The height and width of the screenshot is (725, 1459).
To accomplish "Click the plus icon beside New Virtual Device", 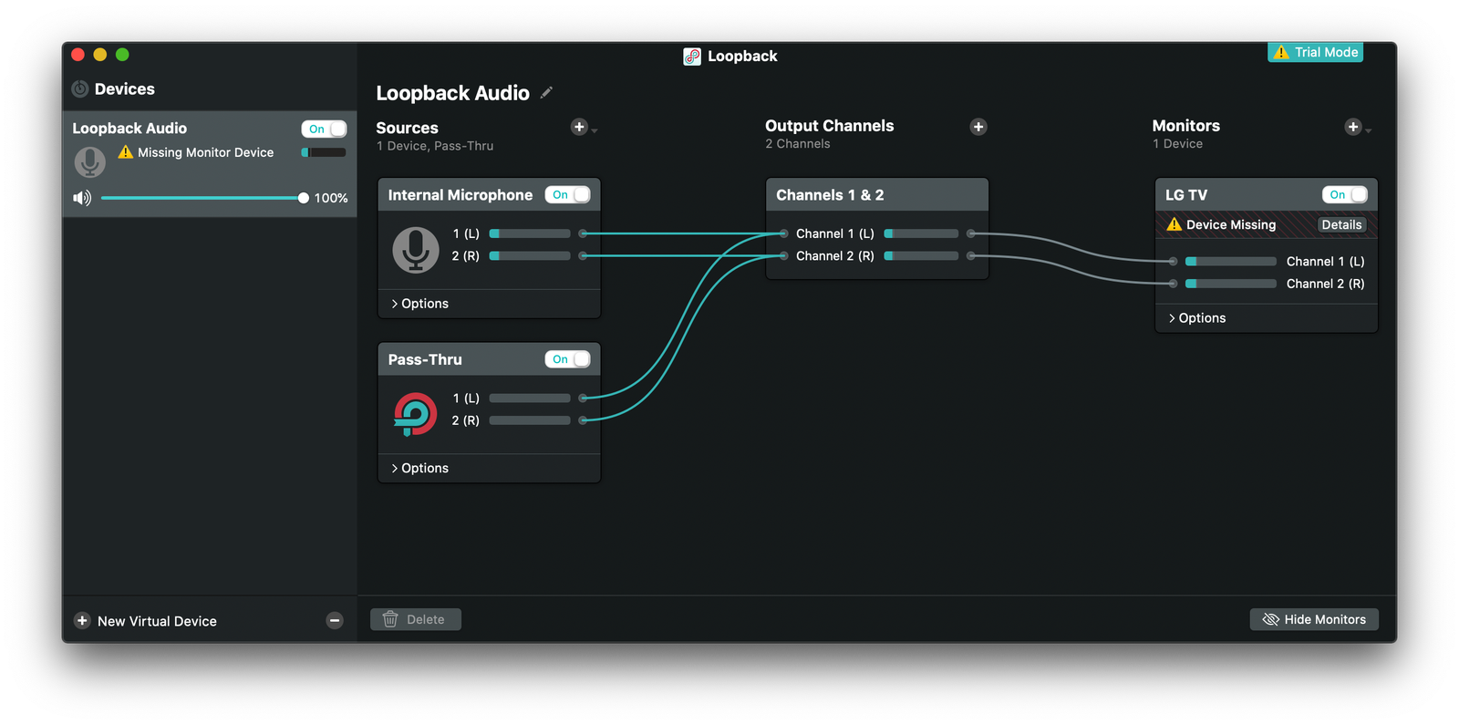I will pos(82,621).
